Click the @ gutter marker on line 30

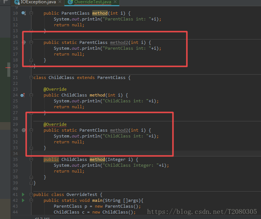coord(24,130)
